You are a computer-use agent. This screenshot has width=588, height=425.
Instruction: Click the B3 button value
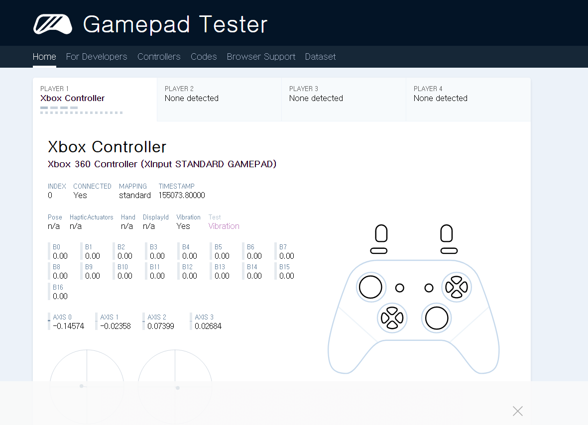pyautogui.click(x=157, y=256)
